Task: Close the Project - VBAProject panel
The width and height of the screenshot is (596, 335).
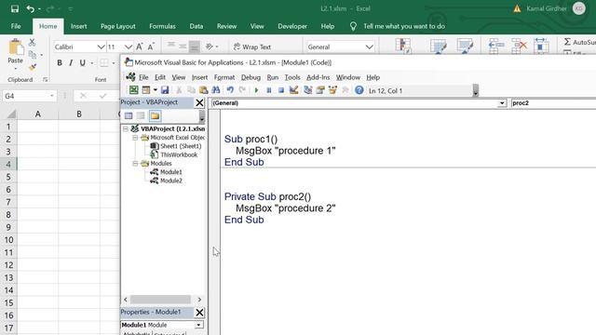Action: tap(199, 102)
